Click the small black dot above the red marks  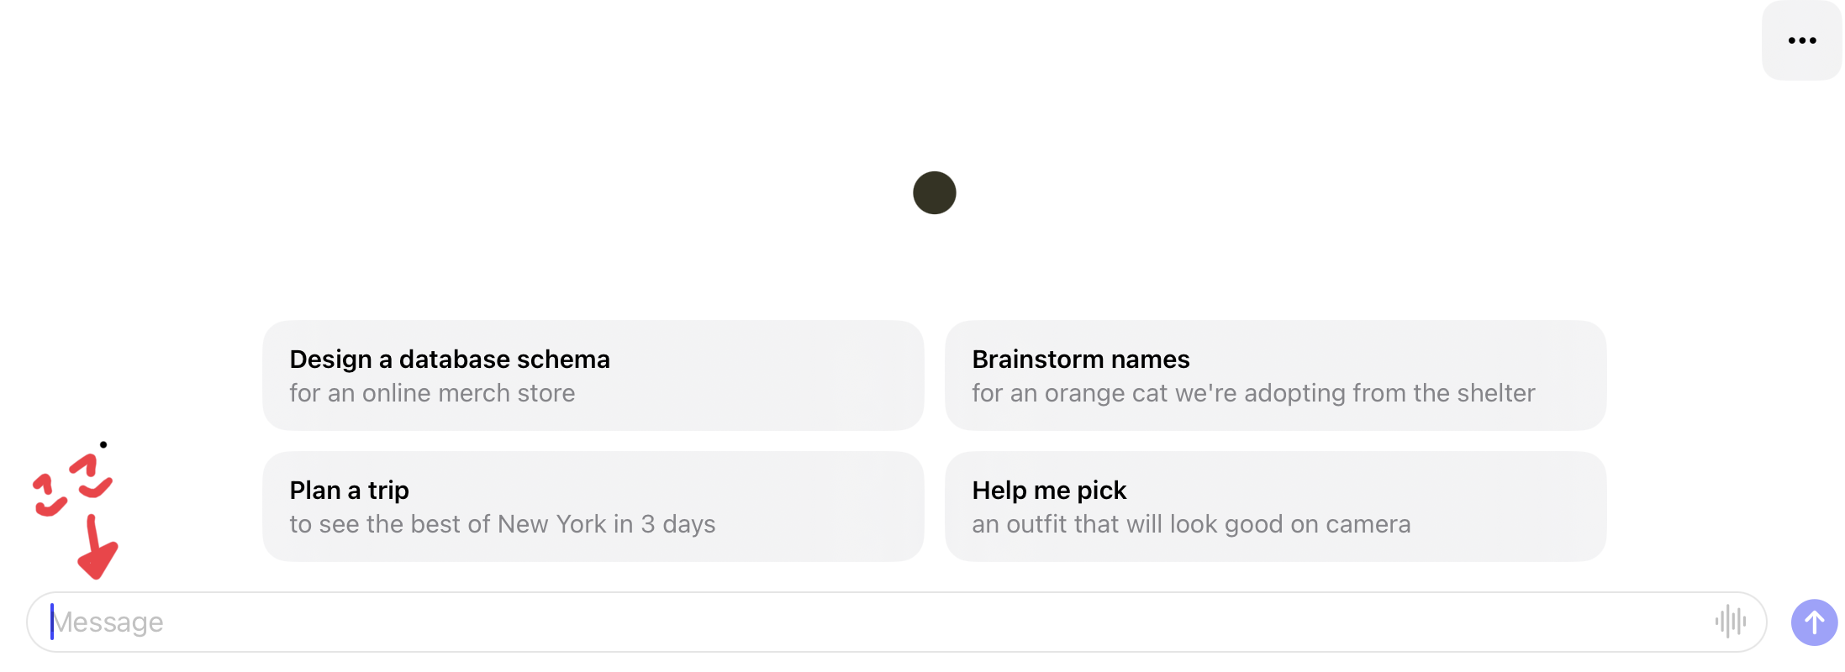[103, 444]
